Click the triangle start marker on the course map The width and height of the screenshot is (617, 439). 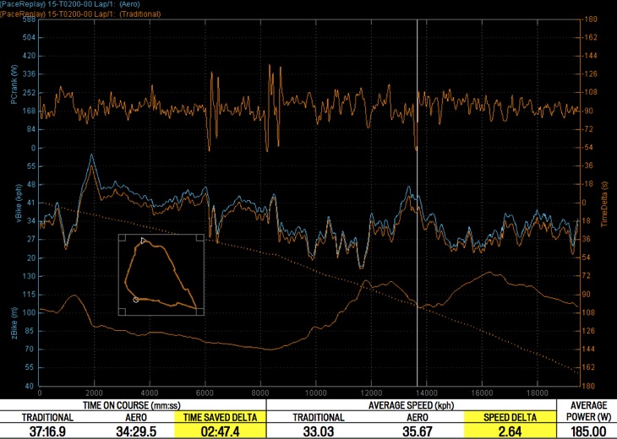point(144,241)
